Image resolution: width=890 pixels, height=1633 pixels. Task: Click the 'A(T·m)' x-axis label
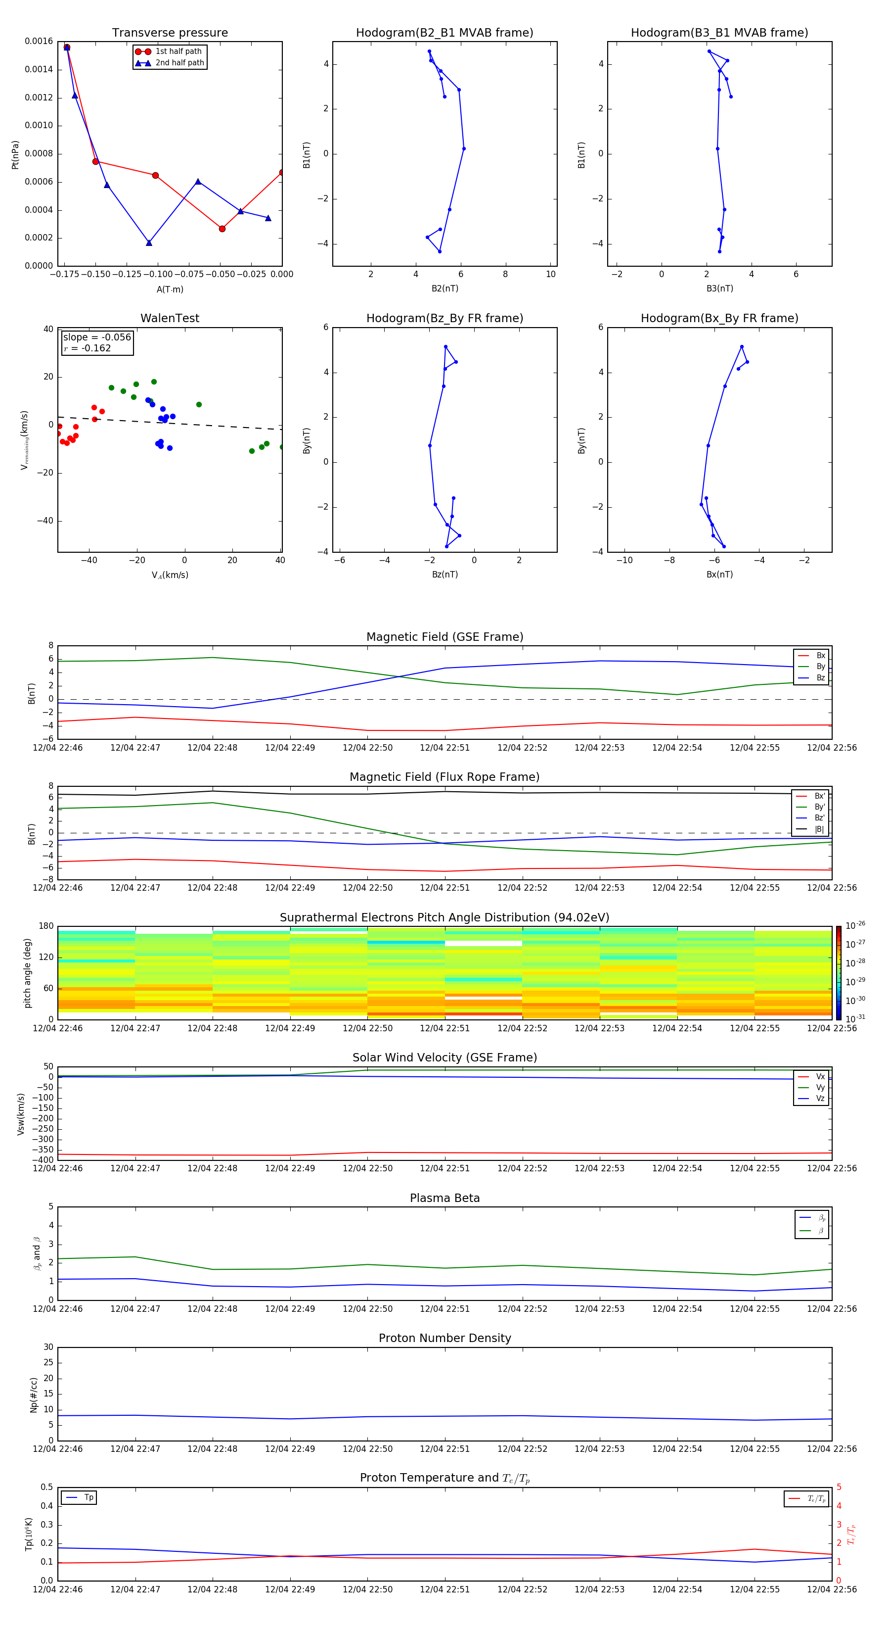tap(170, 289)
